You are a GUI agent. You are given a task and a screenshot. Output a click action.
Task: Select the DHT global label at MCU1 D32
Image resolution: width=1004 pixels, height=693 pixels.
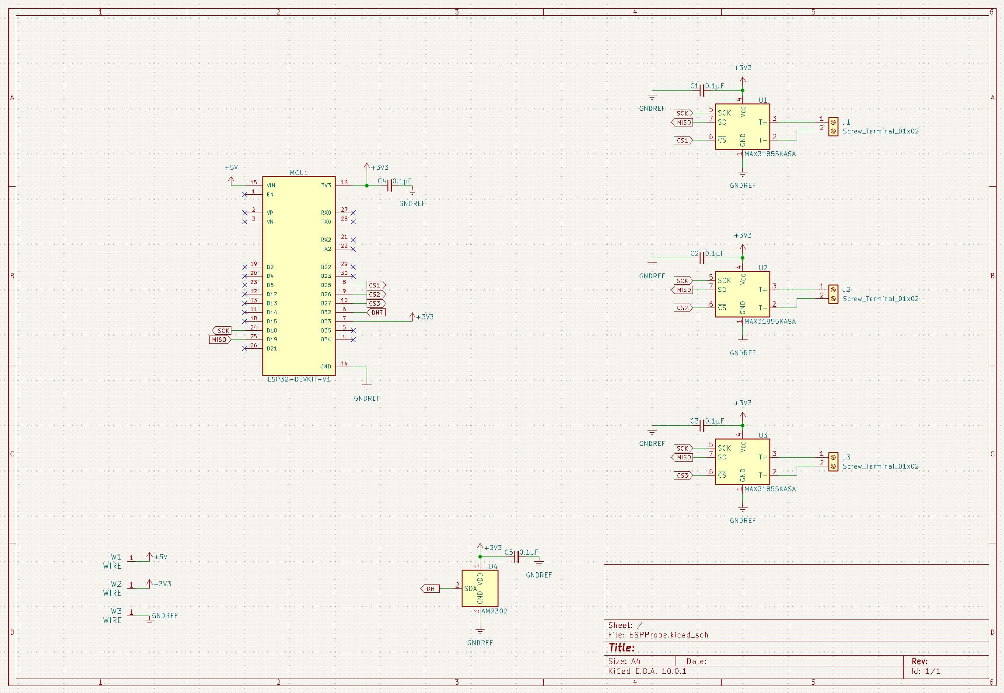coord(376,312)
